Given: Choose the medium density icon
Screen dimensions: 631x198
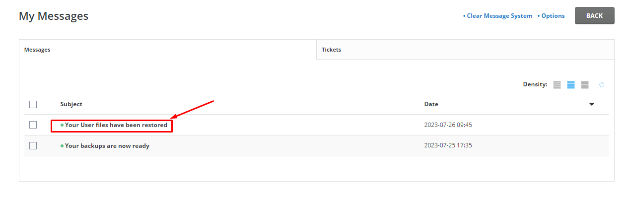Looking at the screenshot, I should 571,85.
